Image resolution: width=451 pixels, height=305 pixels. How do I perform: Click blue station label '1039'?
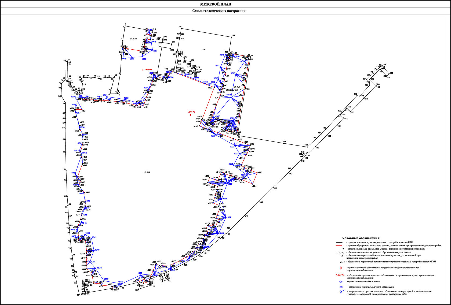[93, 262]
